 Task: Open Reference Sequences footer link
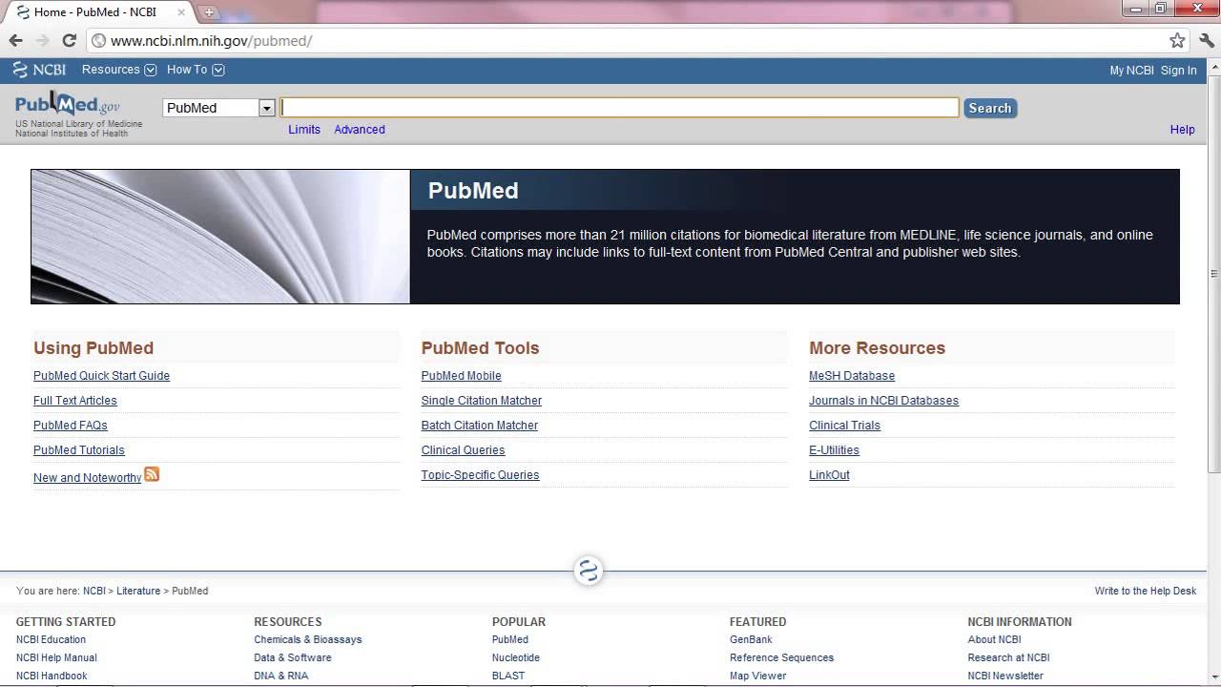[x=782, y=657]
